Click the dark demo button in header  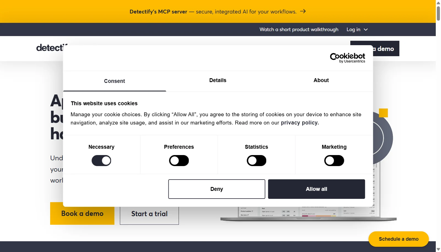[x=386, y=48]
